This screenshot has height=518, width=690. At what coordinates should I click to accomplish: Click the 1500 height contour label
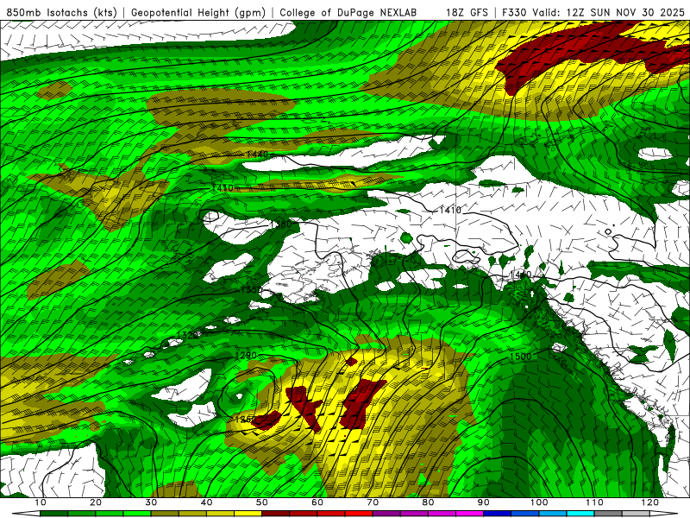(521, 357)
